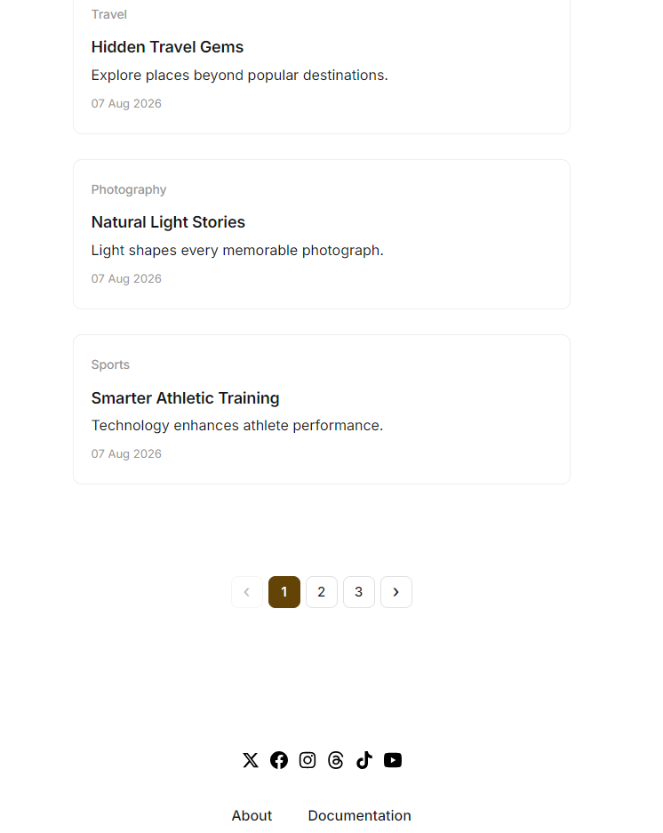Go to pagination page 2
This screenshot has width=663, height=833.
[322, 592]
